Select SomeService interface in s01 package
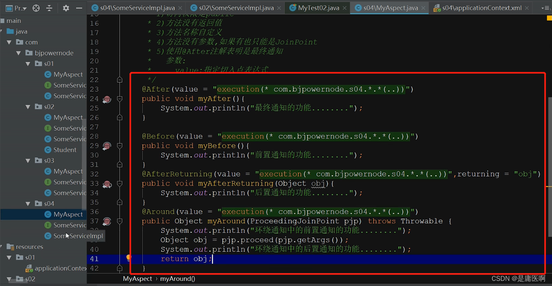 65,85
